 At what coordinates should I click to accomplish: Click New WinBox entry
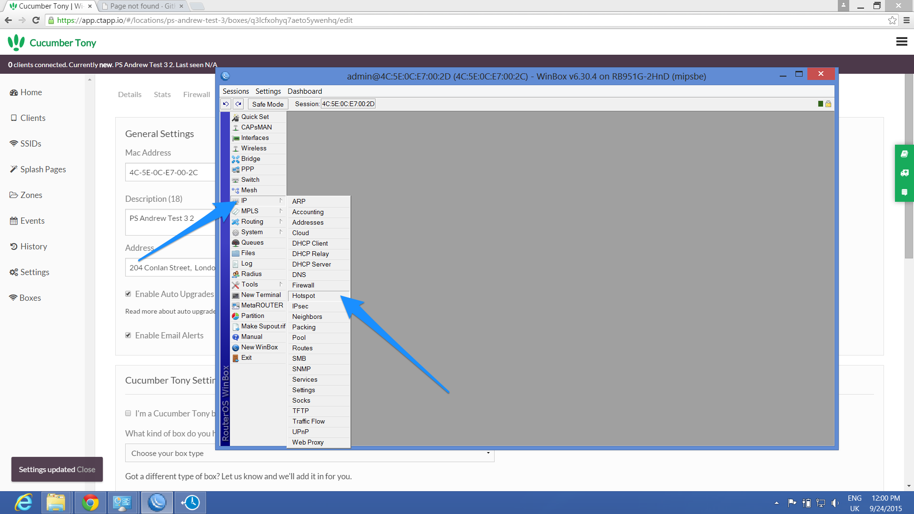pos(258,347)
